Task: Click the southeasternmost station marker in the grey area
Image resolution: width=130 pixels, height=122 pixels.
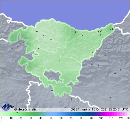Action: [x=110, y=98]
